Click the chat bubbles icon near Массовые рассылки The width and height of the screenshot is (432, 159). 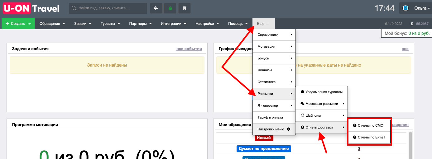point(302,104)
